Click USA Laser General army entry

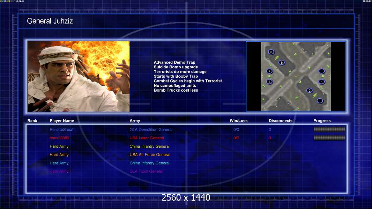(x=147, y=138)
